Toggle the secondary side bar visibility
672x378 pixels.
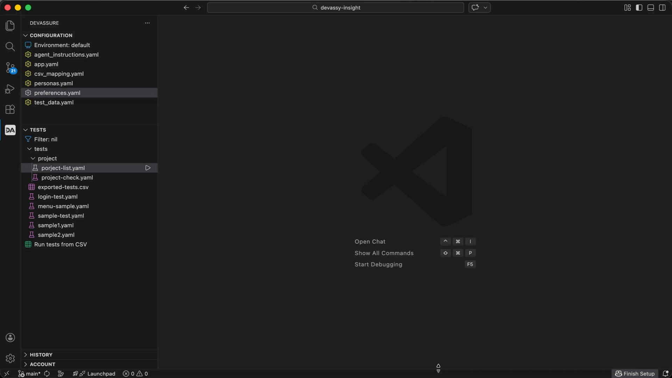click(x=662, y=8)
